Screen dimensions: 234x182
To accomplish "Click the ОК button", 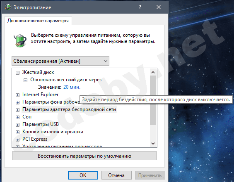I will pyautogui.click(x=83, y=175).
